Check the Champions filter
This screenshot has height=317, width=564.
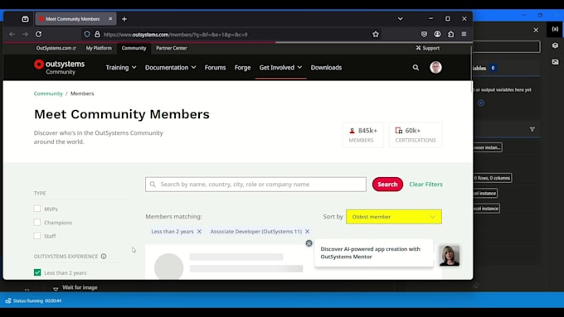[x=37, y=222]
